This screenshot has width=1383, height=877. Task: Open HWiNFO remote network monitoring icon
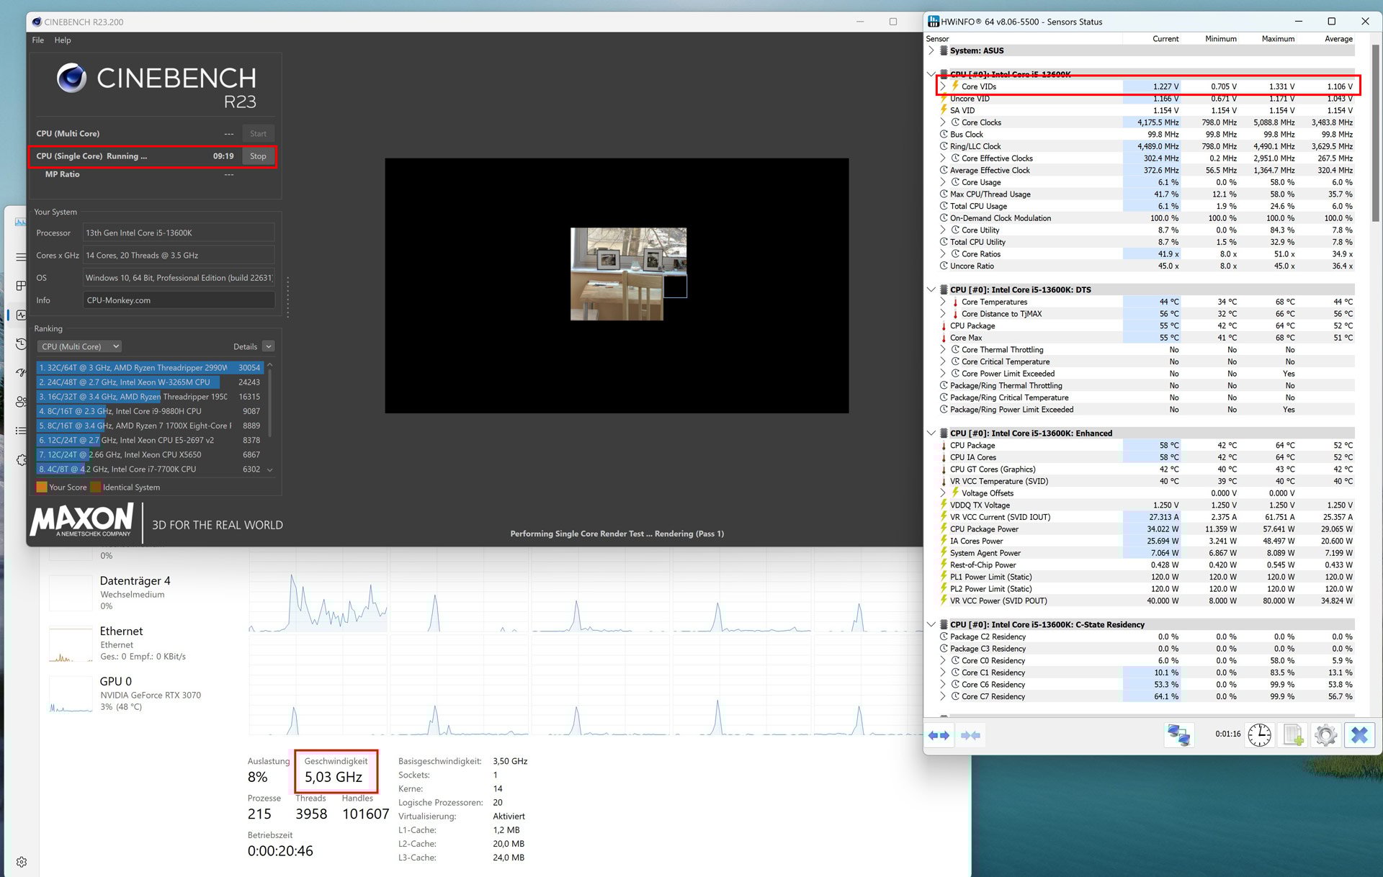(1178, 735)
